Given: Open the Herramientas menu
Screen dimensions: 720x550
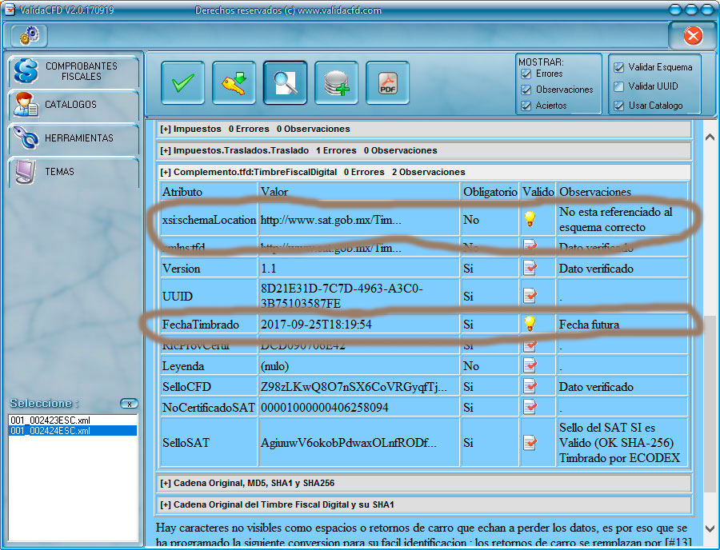Looking at the screenshot, I should tap(74, 138).
